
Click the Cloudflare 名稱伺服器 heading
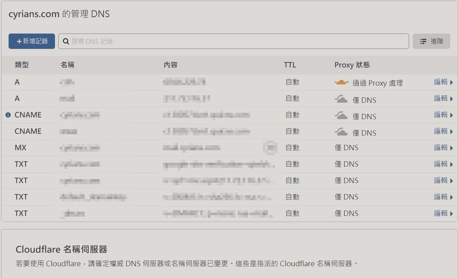coord(61,249)
